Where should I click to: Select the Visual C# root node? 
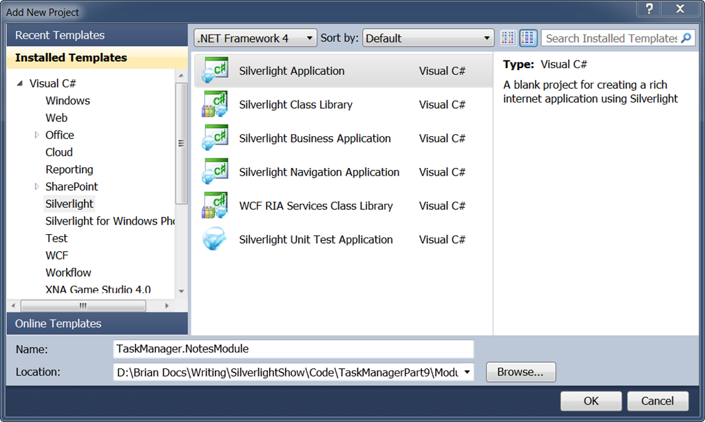tap(52, 83)
